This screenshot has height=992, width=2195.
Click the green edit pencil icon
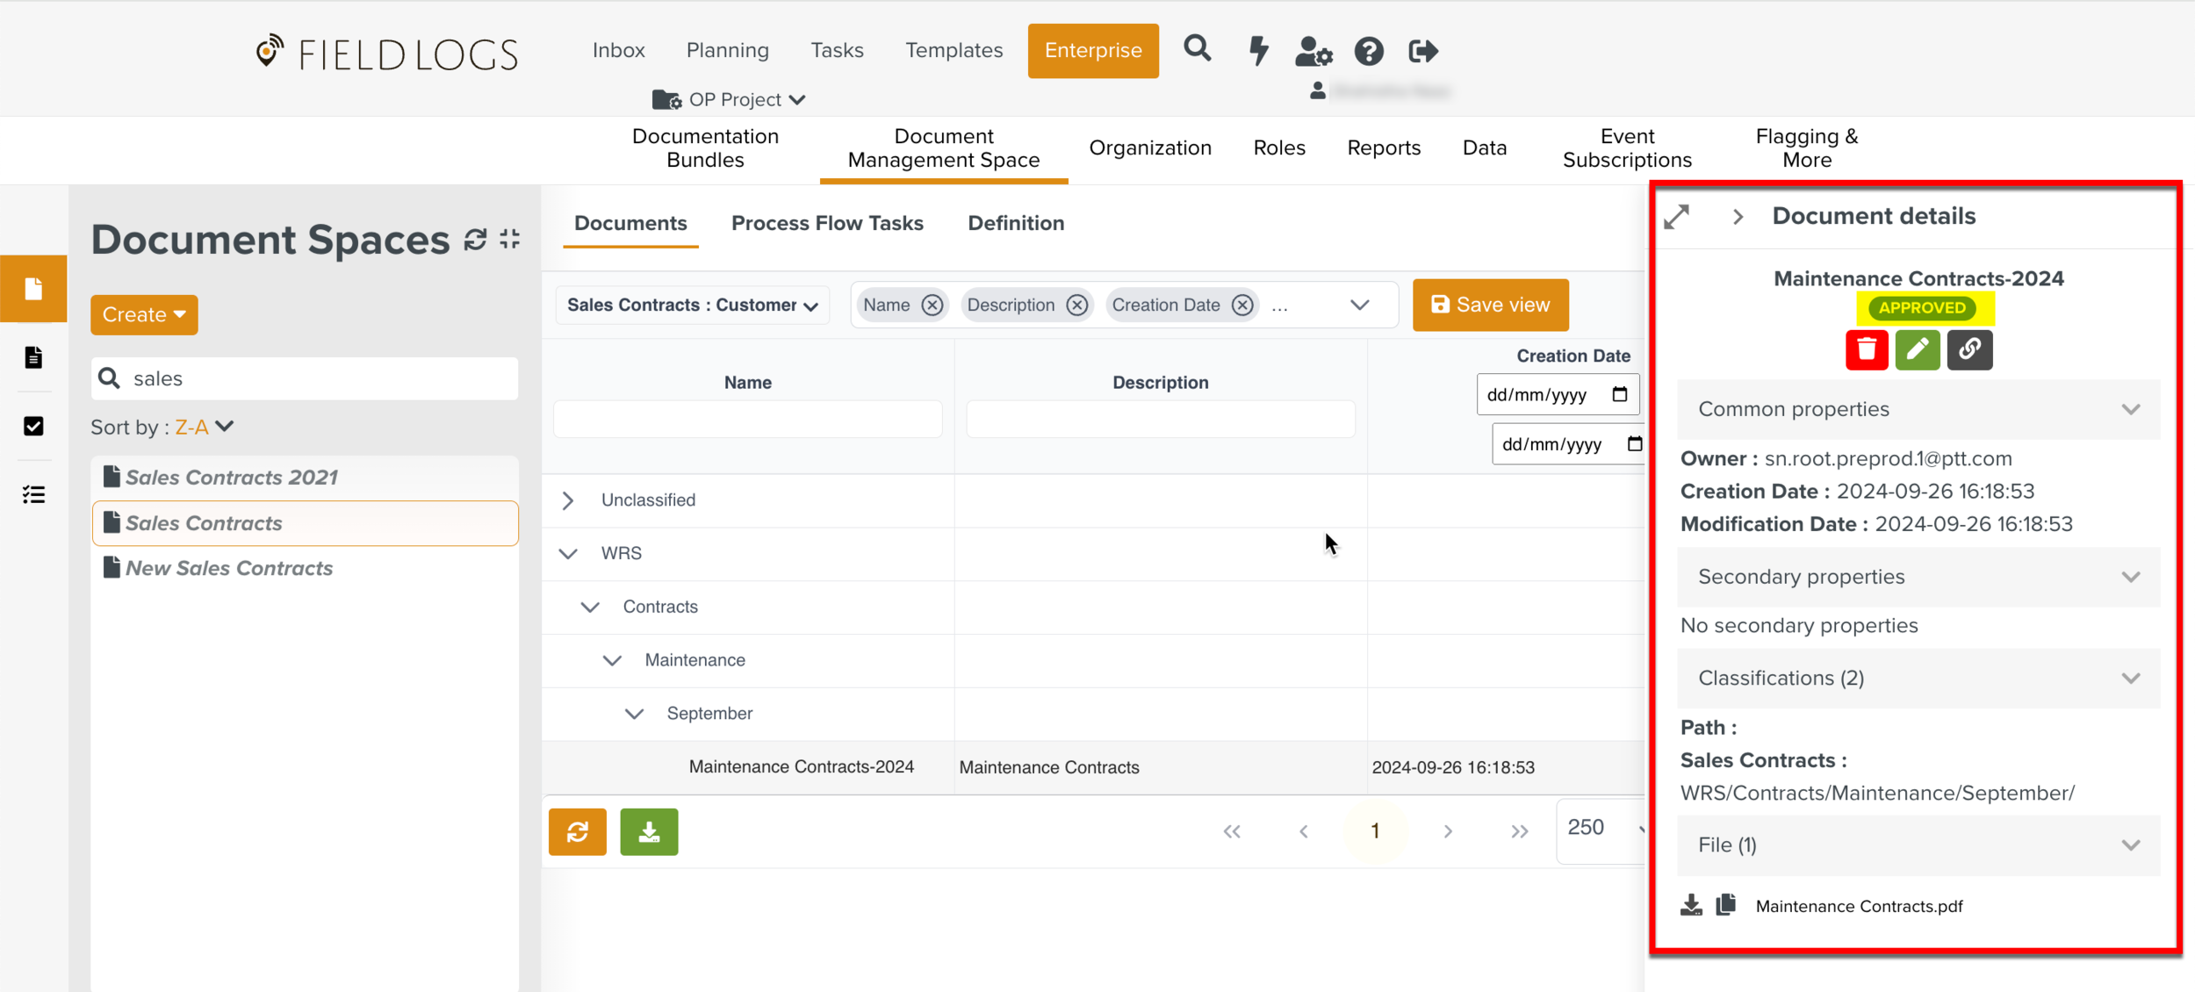[x=1917, y=349]
